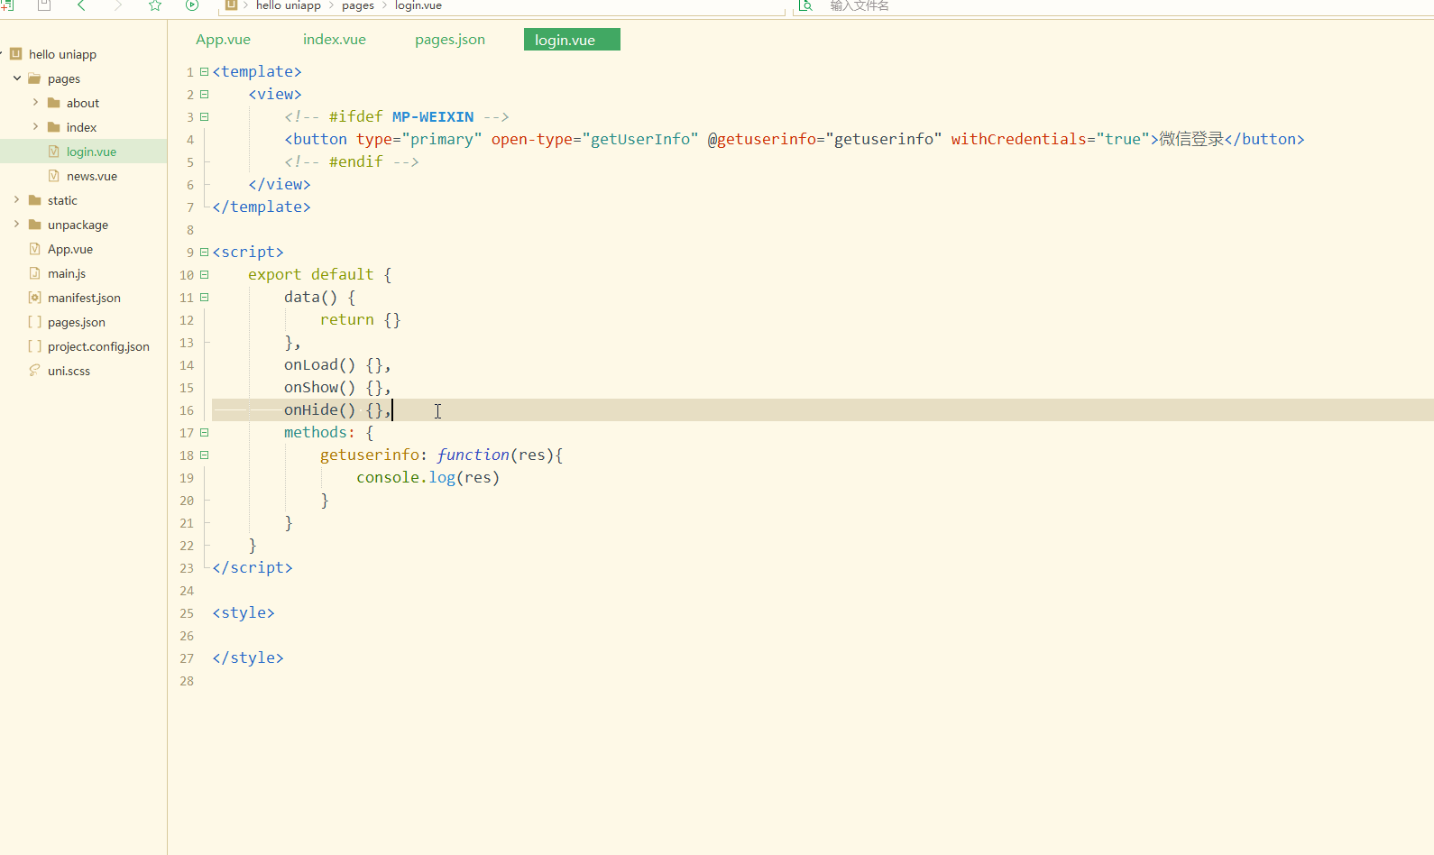Viewport: 1434px width, 855px height.
Task: Fold the ifdef comment block on line 3
Action: click(204, 116)
